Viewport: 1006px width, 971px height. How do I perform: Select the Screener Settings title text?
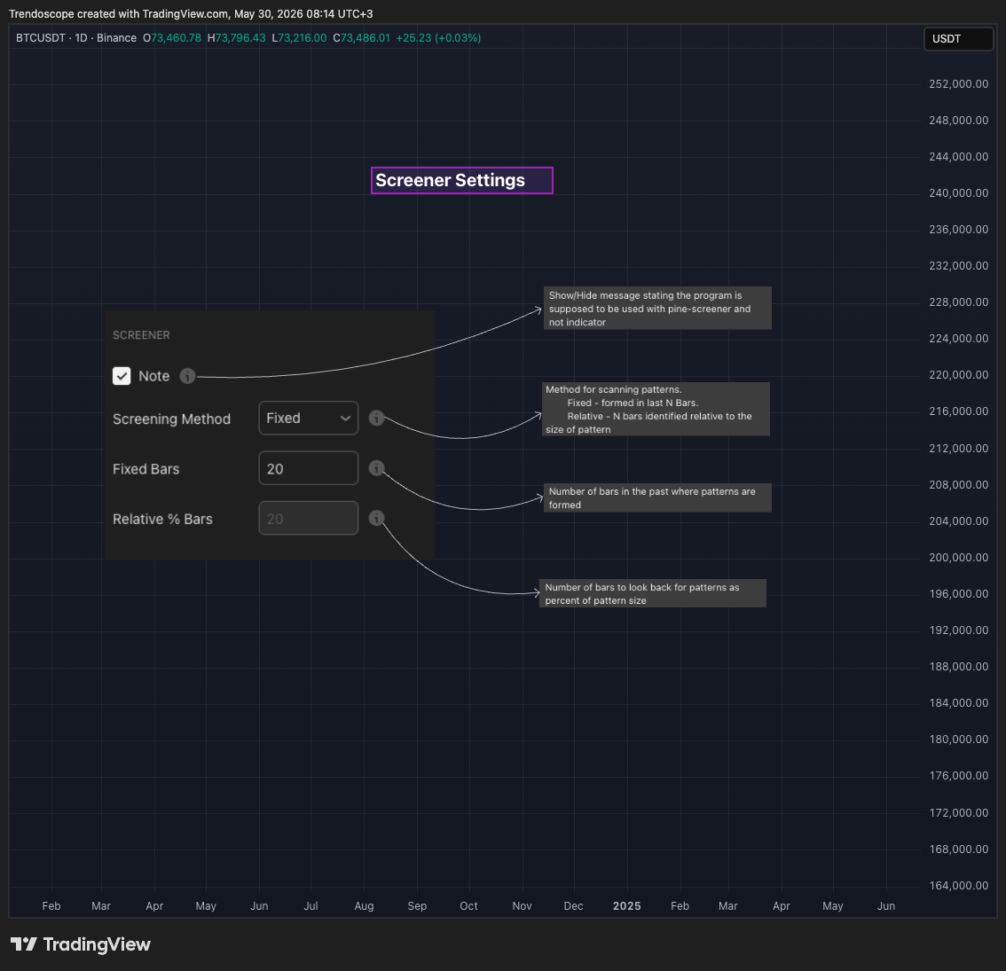tap(450, 180)
